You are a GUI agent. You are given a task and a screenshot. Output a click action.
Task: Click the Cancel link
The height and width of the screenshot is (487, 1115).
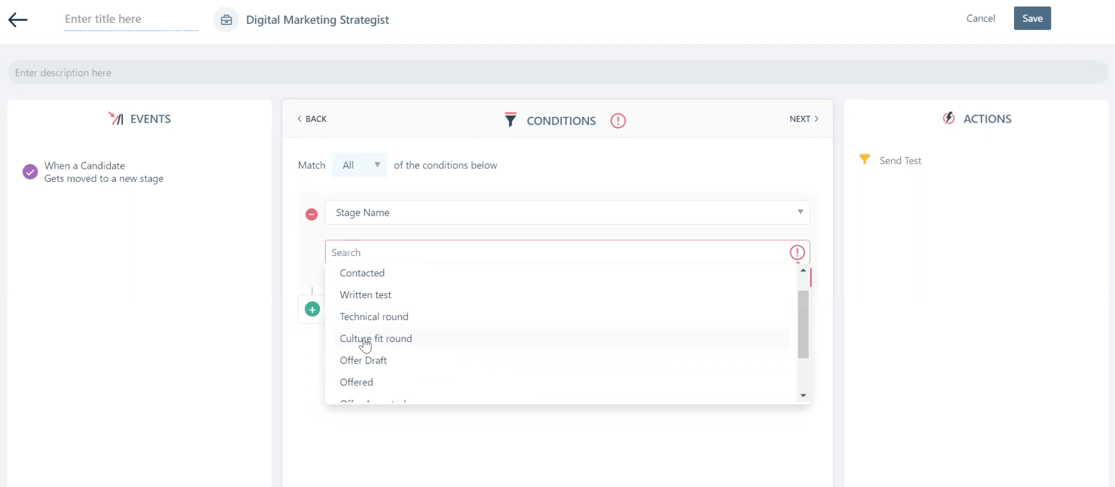[980, 18]
